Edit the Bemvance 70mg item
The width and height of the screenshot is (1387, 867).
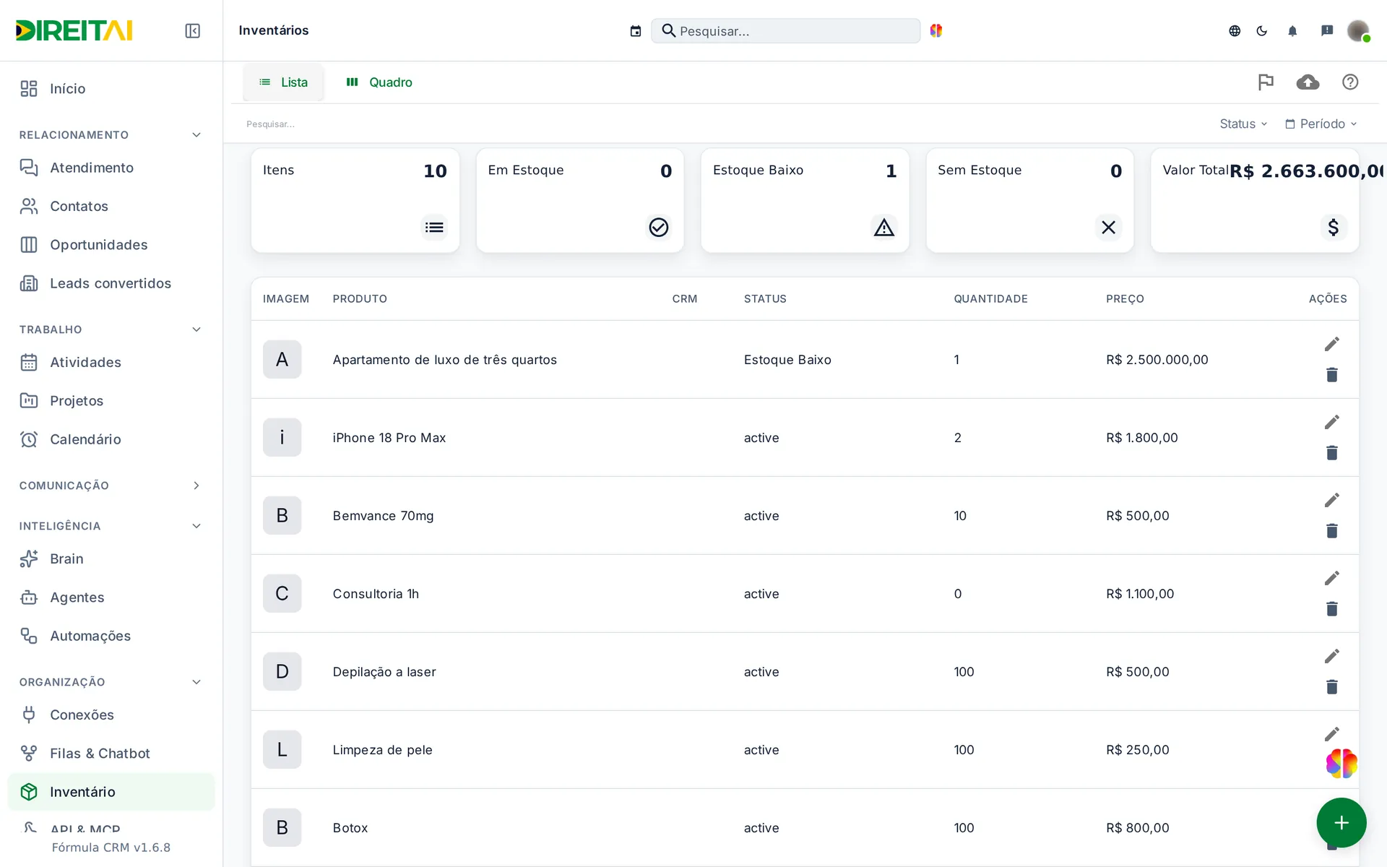[1332, 500]
